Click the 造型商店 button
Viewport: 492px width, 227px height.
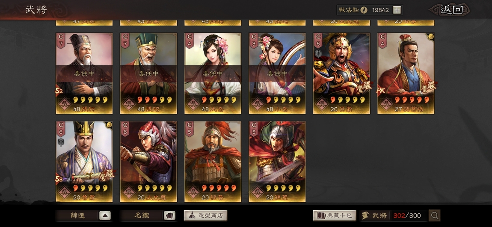pos(205,215)
